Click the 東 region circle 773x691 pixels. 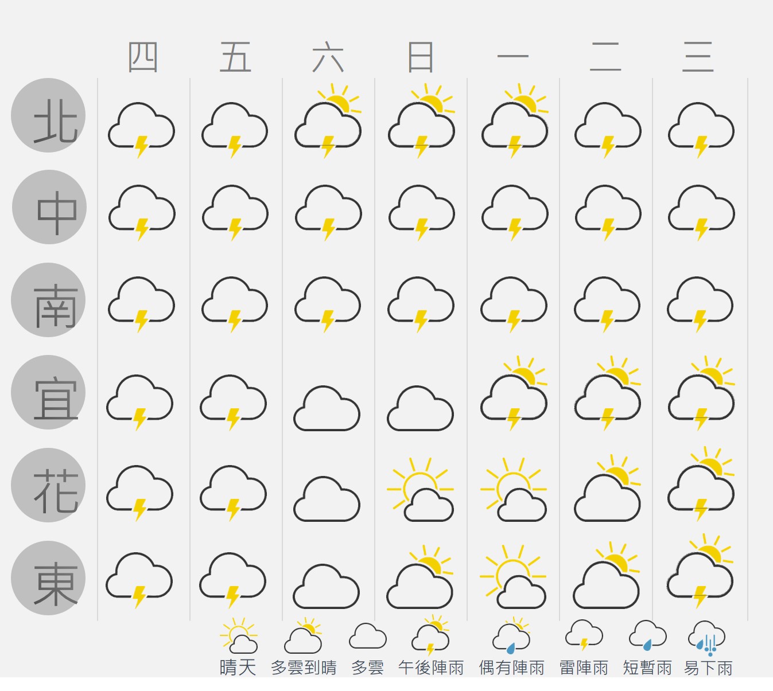(x=48, y=578)
